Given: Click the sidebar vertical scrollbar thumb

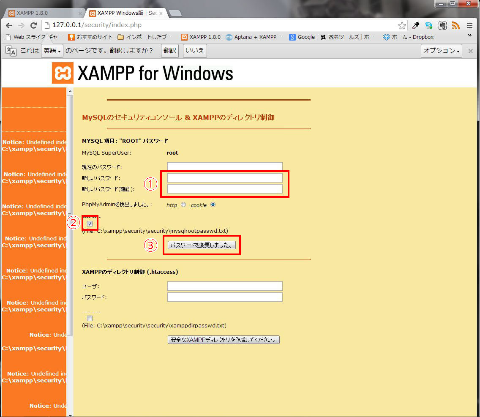Looking at the screenshot, I should [70, 215].
